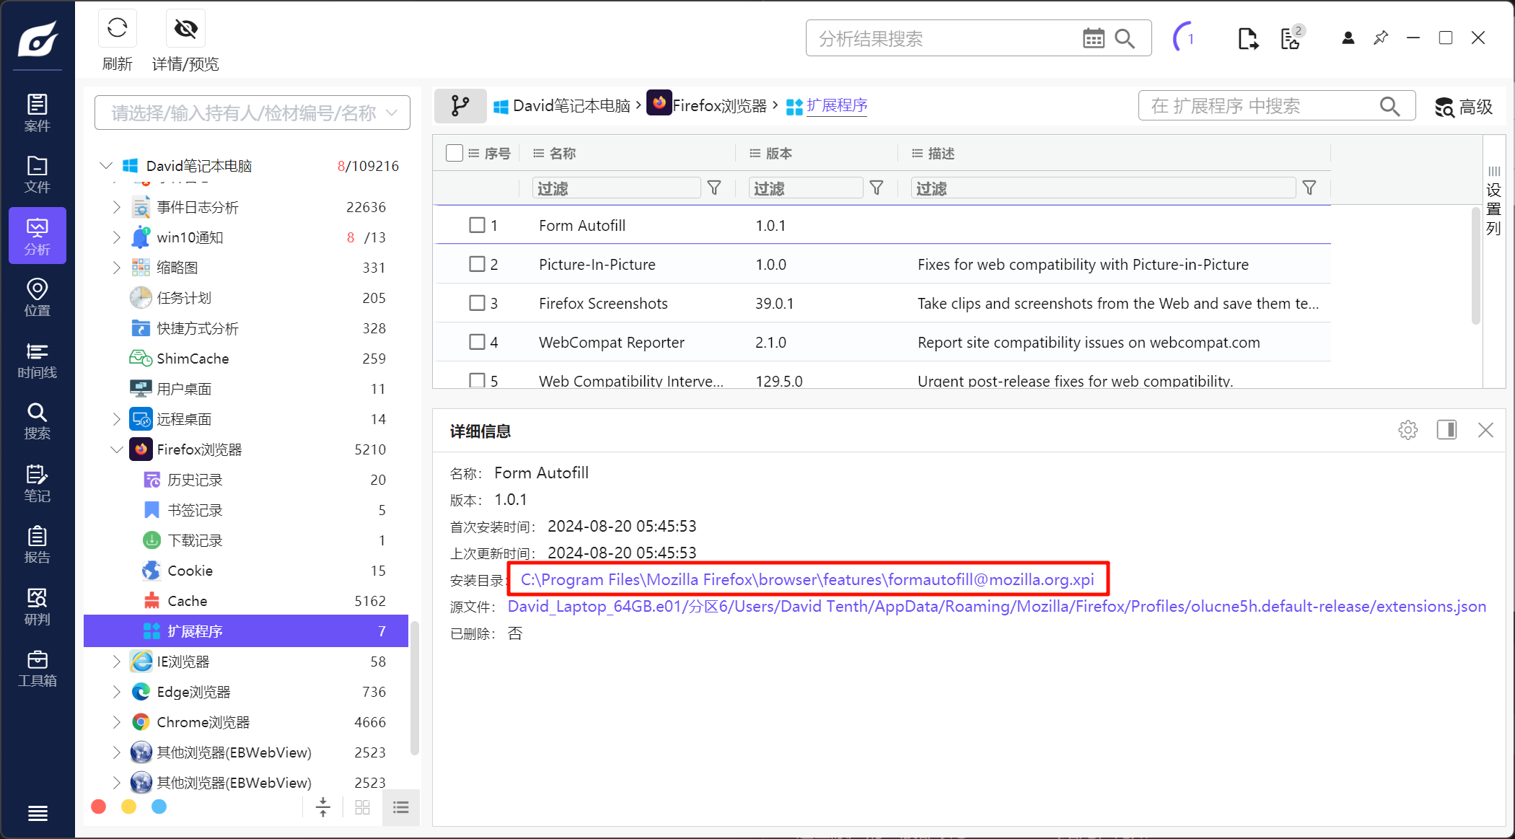Click the export file icon in top bar
The image size is (1515, 839).
(1247, 38)
